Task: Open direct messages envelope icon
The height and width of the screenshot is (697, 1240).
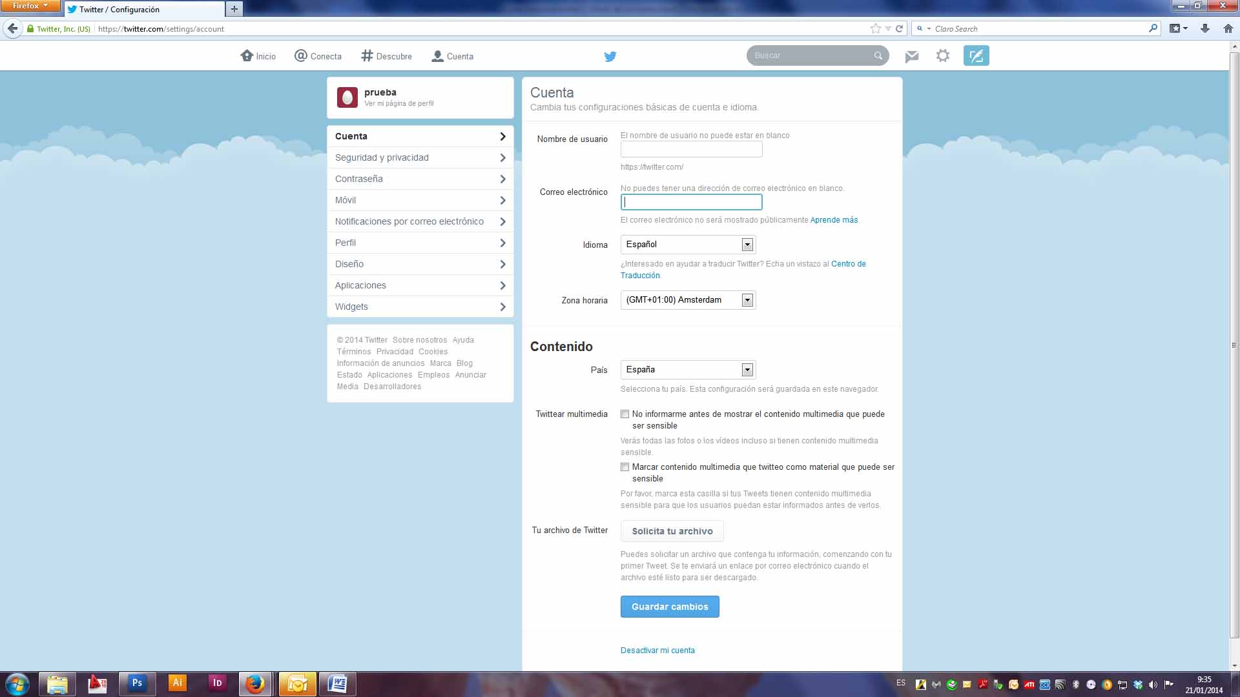Action: coord(911,56)
